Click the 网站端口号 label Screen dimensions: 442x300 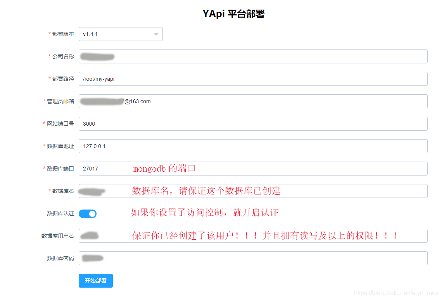(x=60, y=124)
